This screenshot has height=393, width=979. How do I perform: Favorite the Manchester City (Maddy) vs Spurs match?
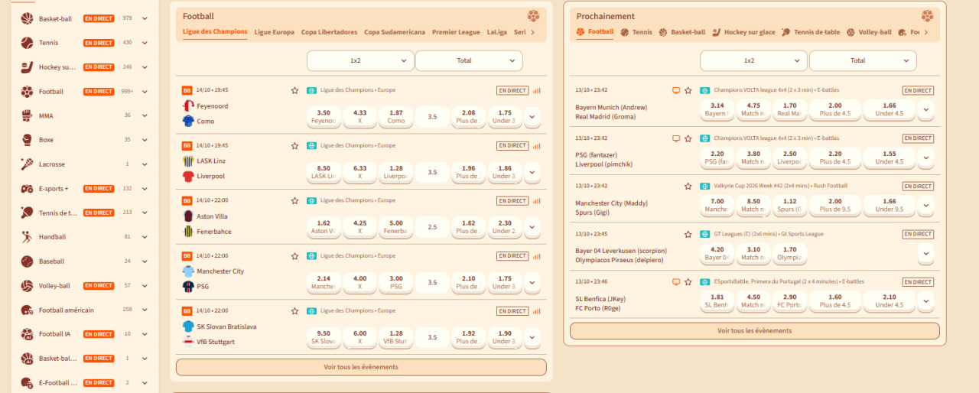688,186
